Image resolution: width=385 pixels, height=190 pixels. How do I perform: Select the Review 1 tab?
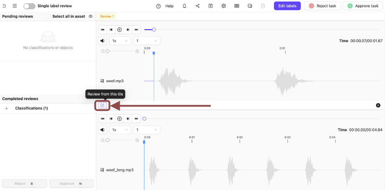click(x=107, y=16)
